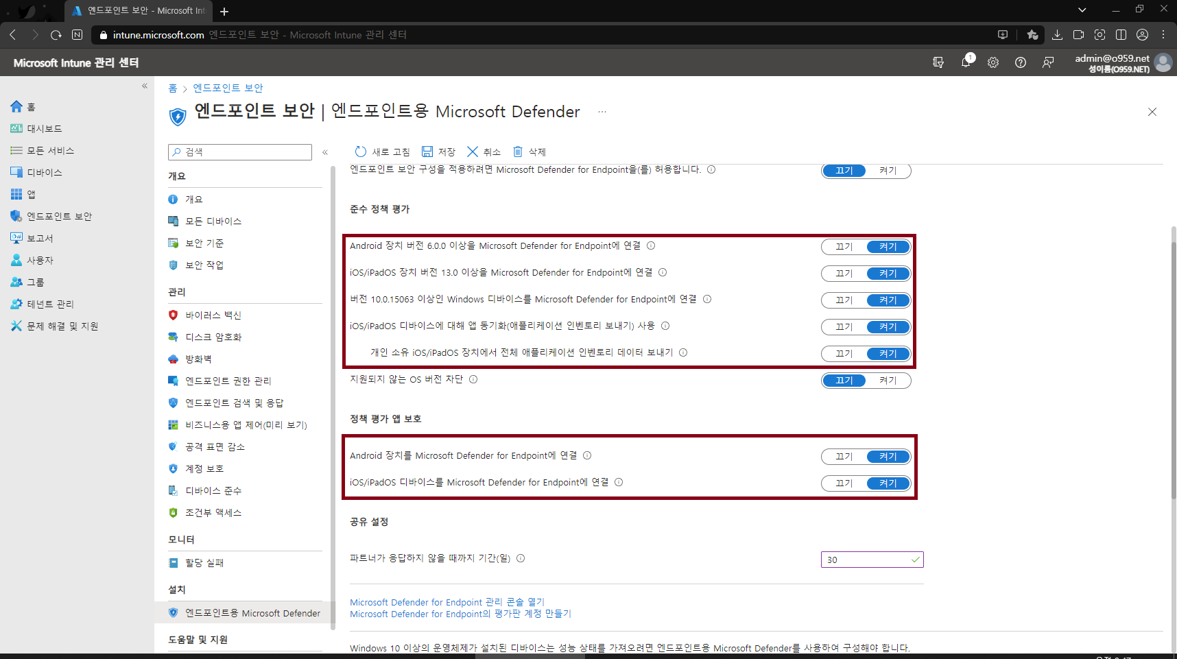Screen dimensions: 1177x659
Task: Go to 홈 in left navigation
Action: pos(23,107)
